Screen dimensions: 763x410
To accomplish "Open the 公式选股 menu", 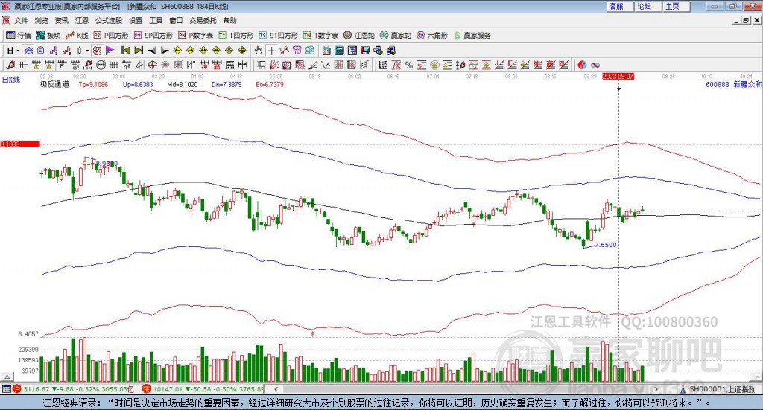I will tap(109, 20).
